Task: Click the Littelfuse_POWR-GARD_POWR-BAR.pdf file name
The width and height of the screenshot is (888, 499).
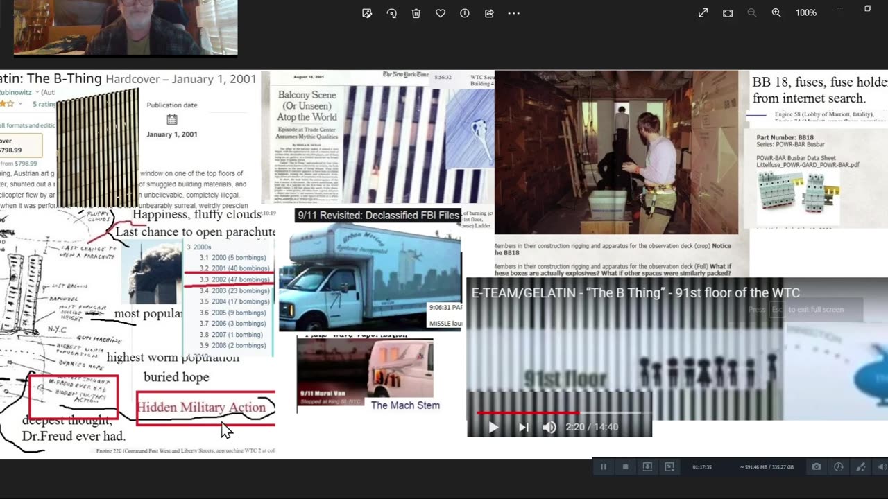Action: (808, 165)
